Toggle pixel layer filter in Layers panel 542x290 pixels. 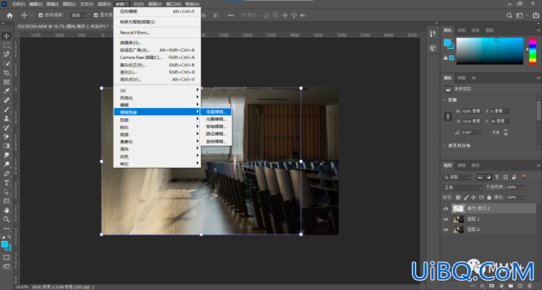[x=480, y=177]
